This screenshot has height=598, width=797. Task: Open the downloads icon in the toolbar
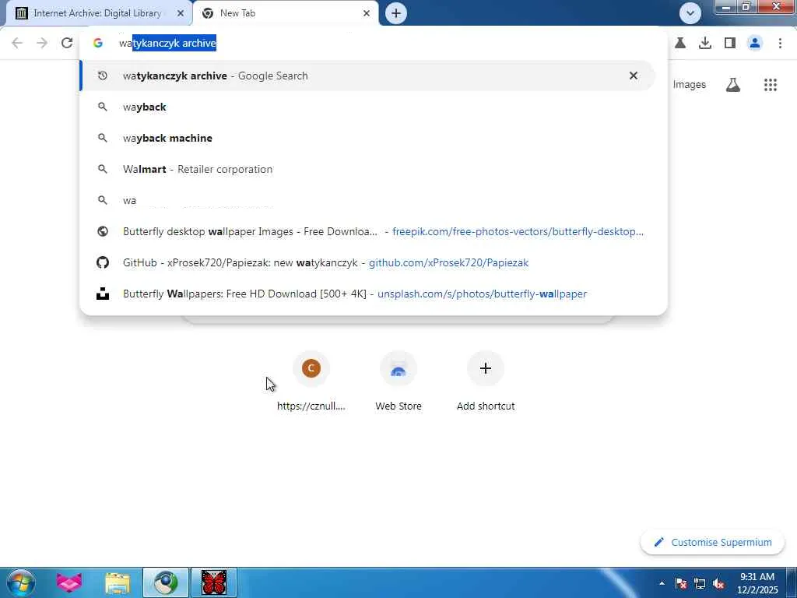(705, 44)
